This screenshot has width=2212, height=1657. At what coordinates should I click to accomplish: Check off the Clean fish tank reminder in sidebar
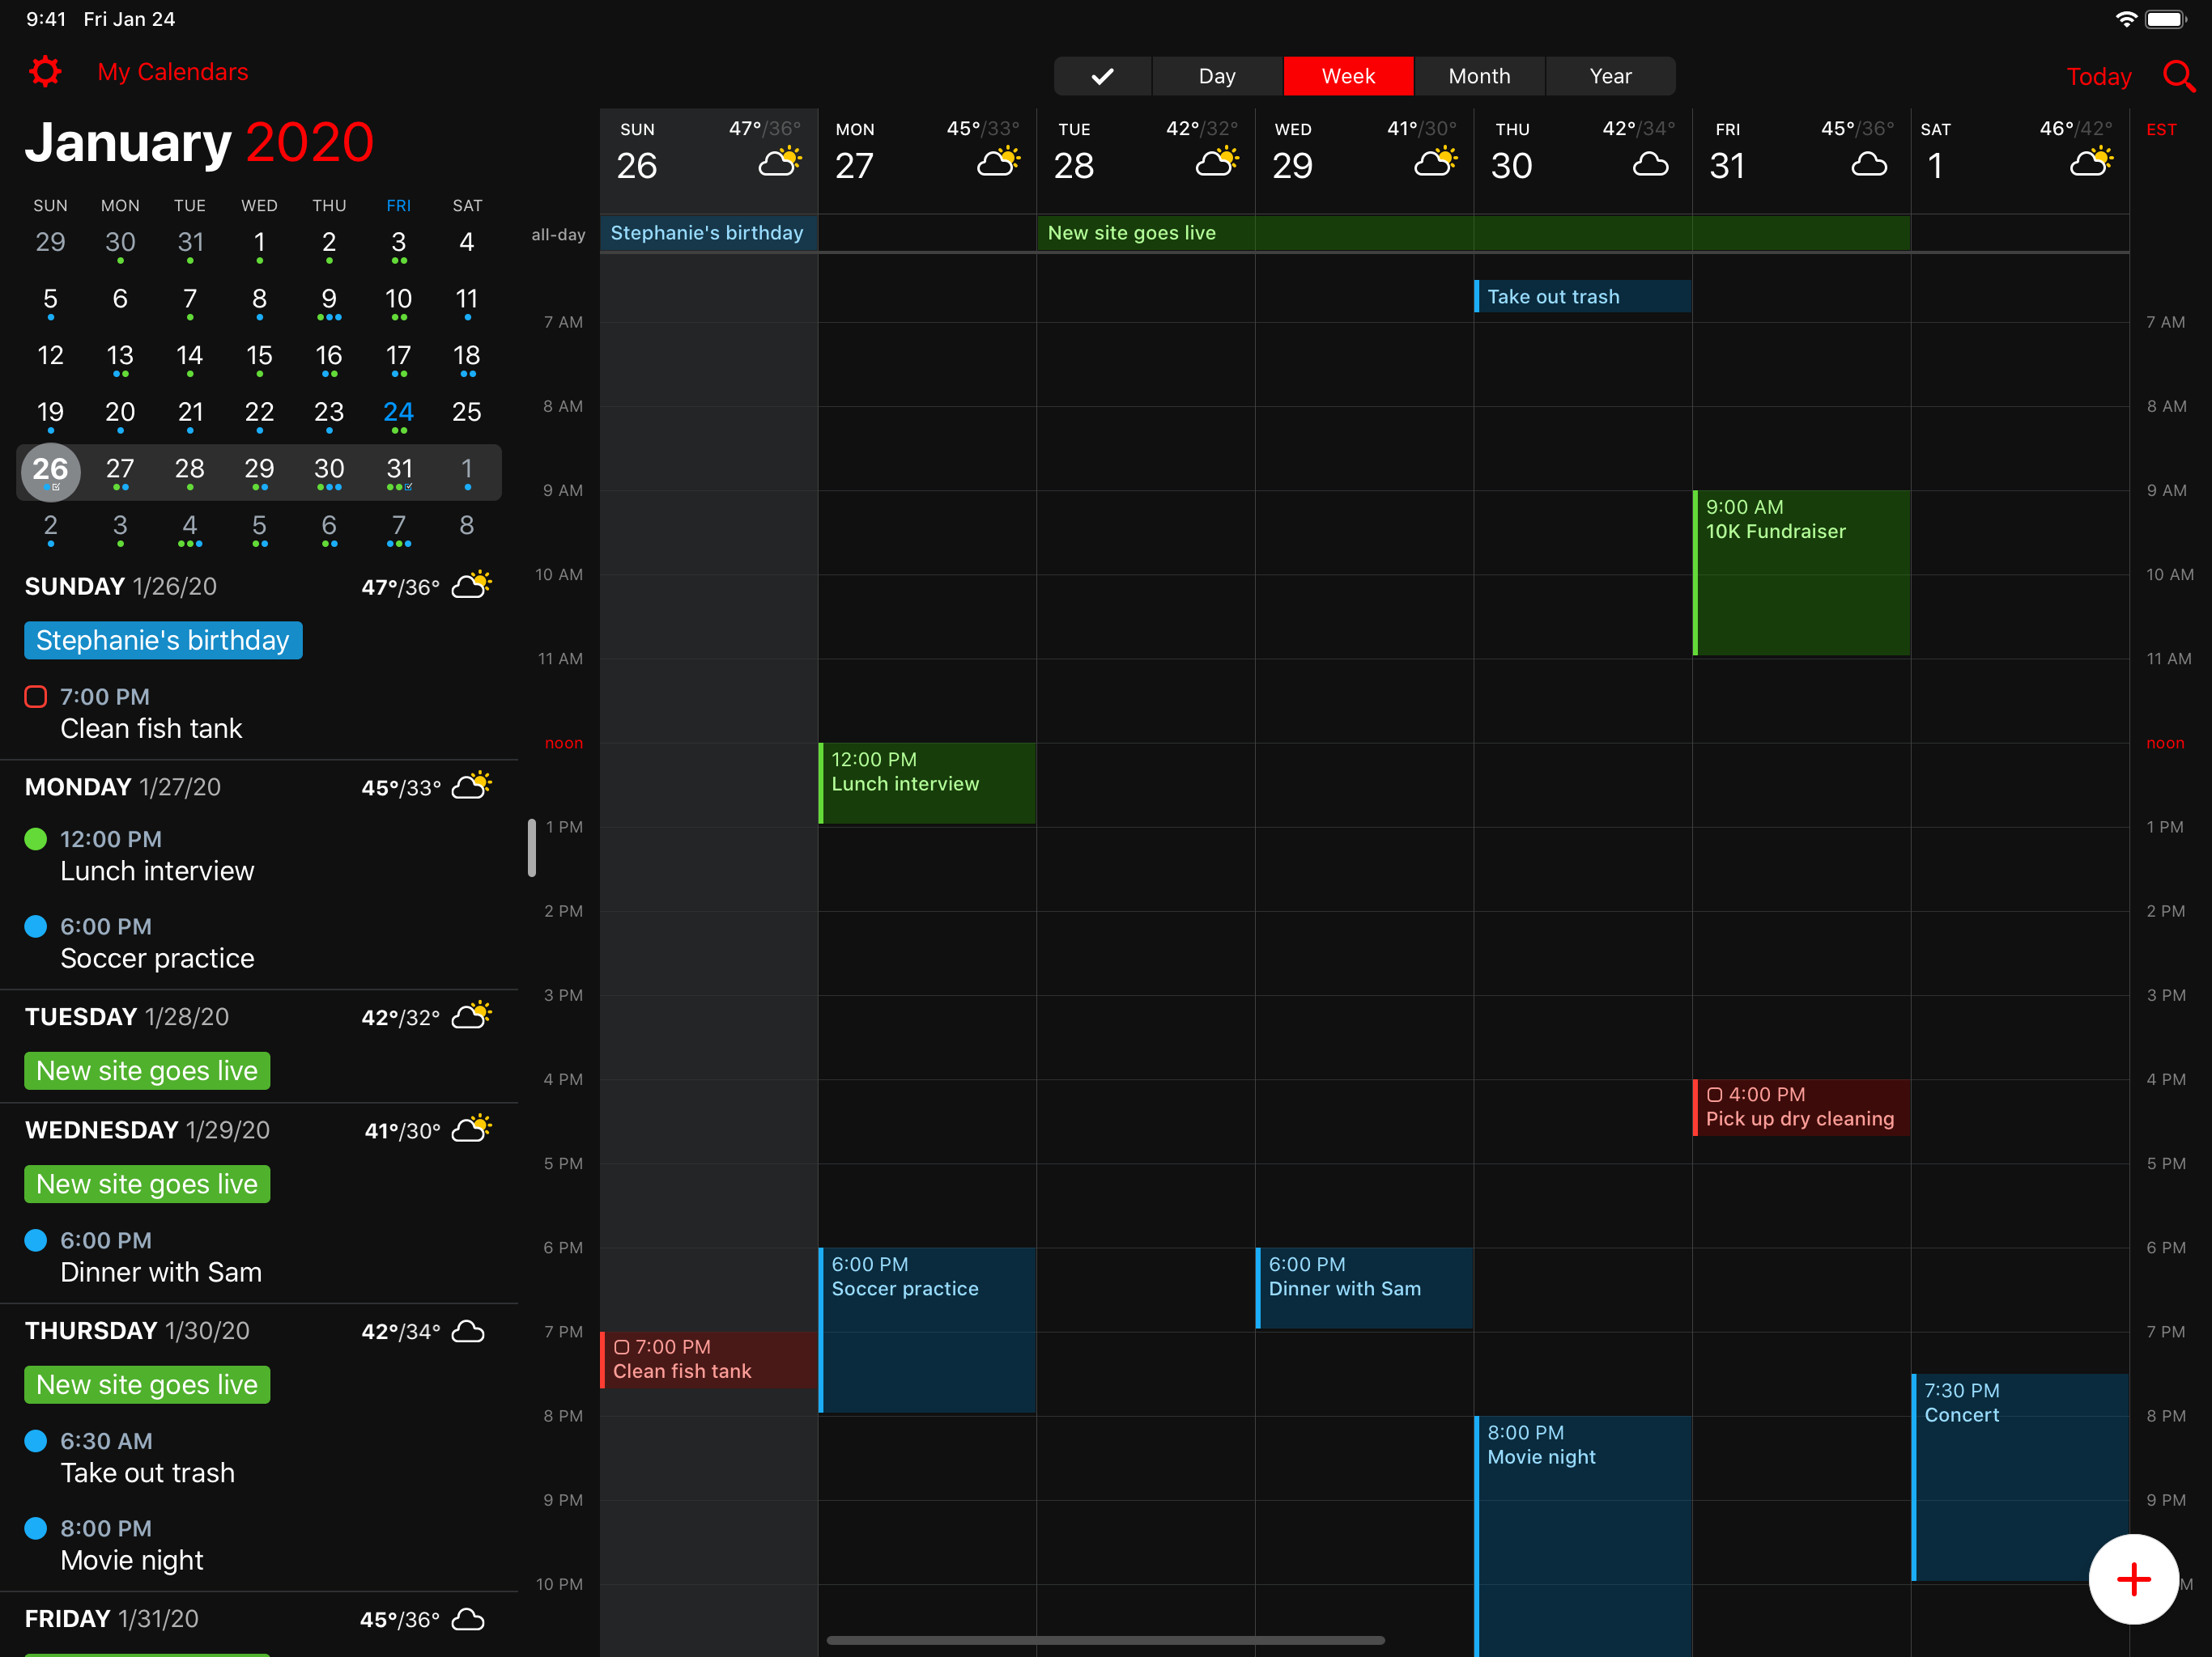click(x=35, y=697)
